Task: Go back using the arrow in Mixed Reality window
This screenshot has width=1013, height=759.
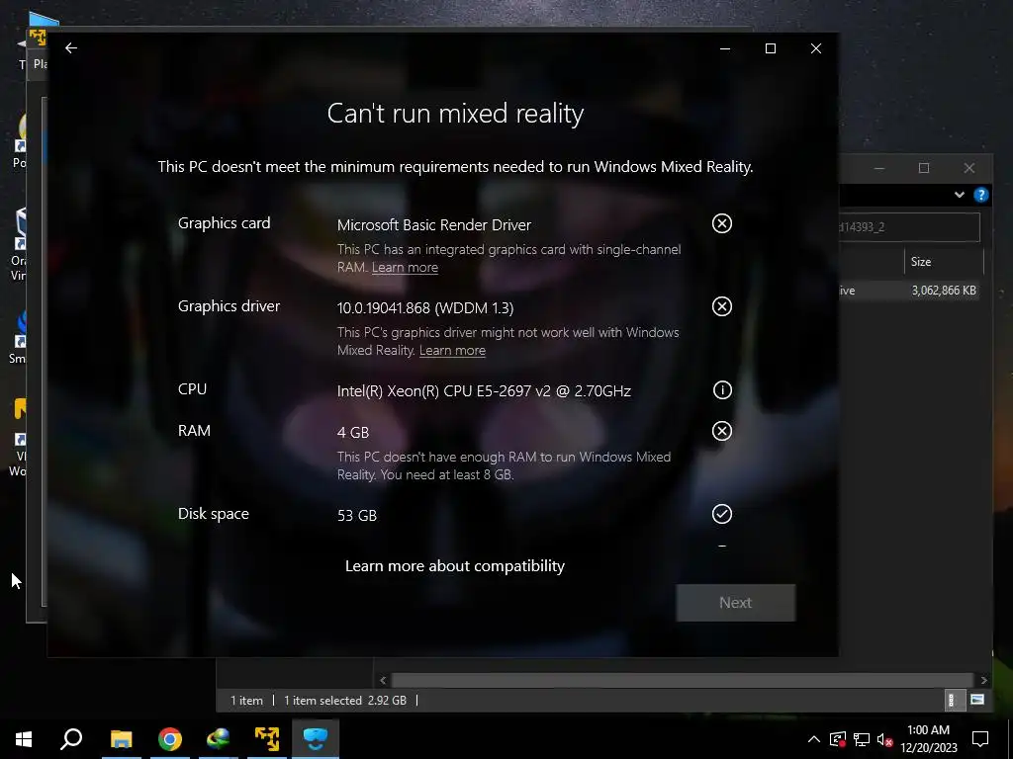Action: coord(71,47)
